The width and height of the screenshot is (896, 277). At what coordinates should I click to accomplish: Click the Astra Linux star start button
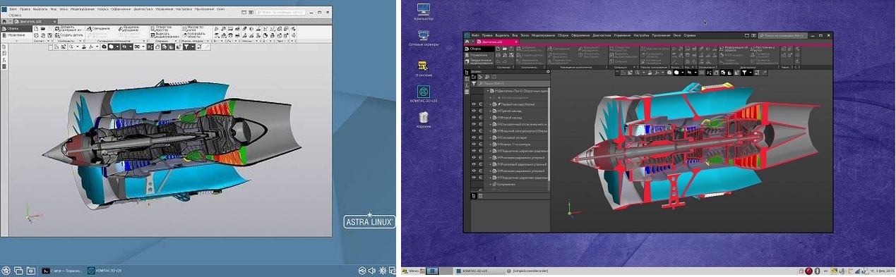click(6, 270)
